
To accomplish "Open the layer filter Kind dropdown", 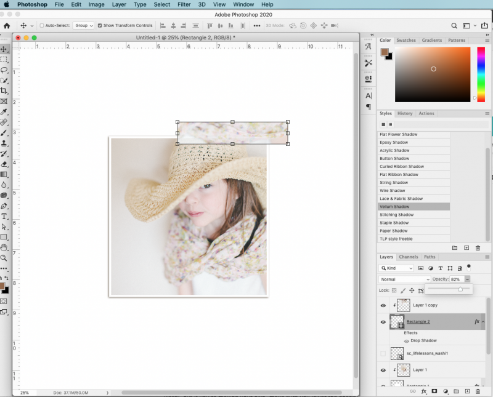I will click(396, 268).
